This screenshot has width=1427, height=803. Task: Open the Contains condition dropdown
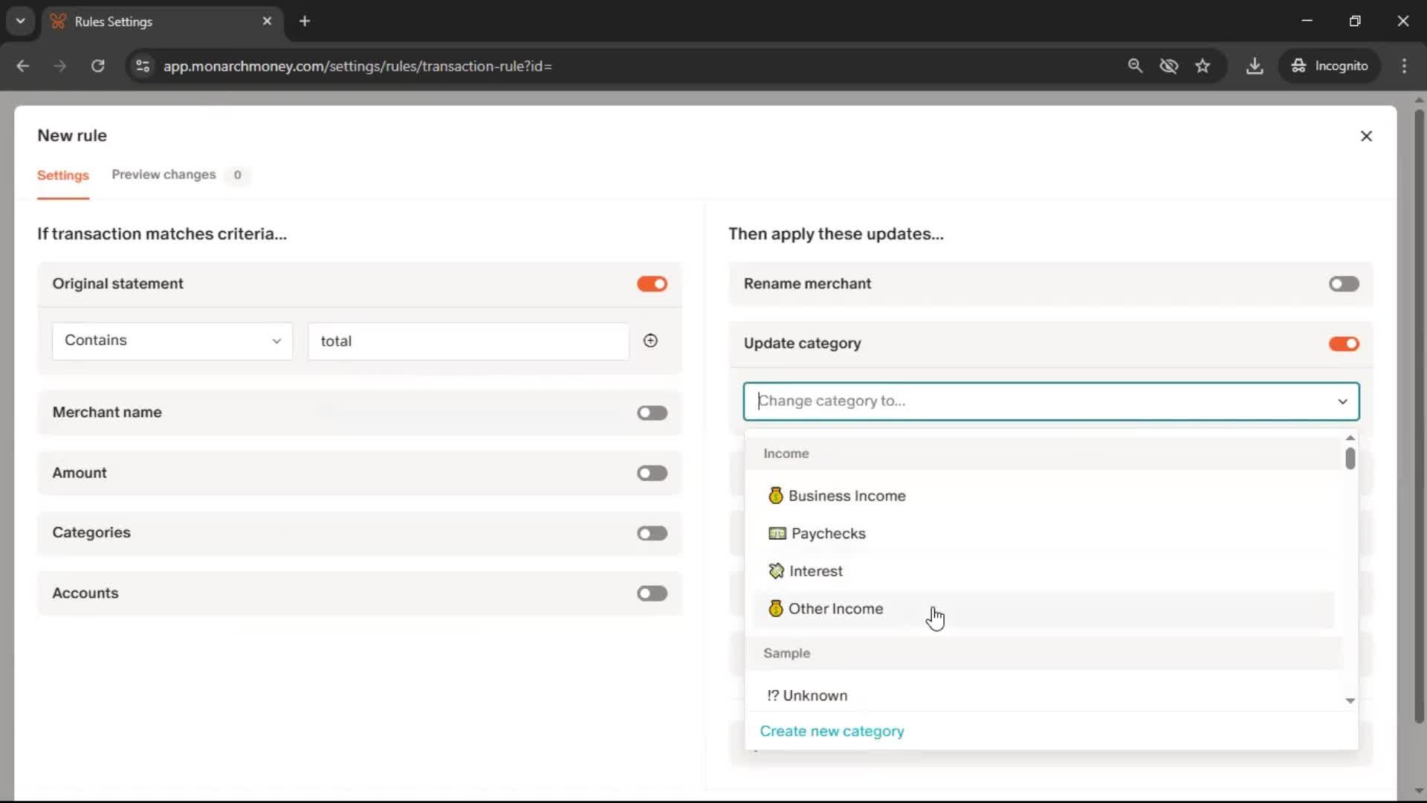coord(172,341)
